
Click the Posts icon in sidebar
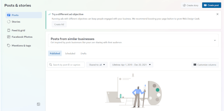tap(9, 15)
